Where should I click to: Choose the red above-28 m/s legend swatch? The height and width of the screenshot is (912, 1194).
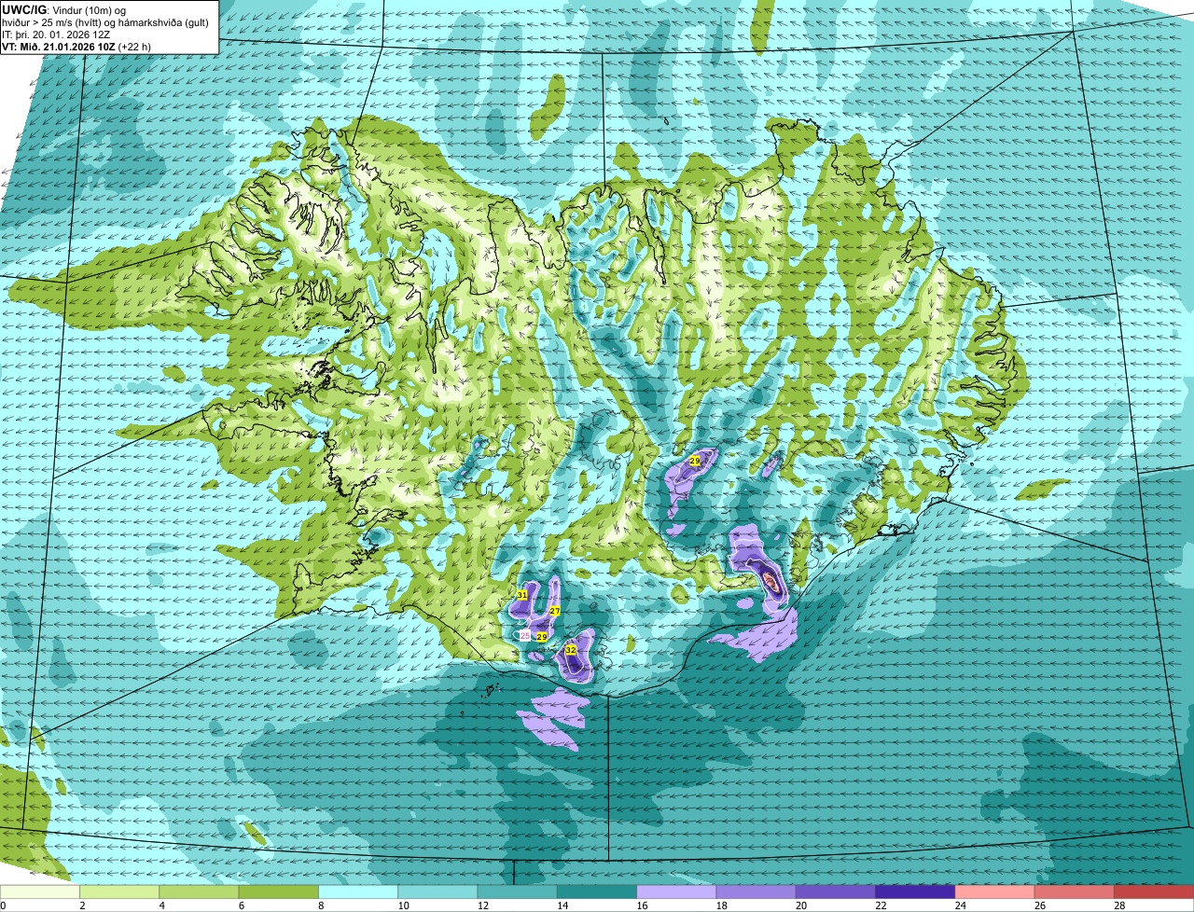[1154, 891]
